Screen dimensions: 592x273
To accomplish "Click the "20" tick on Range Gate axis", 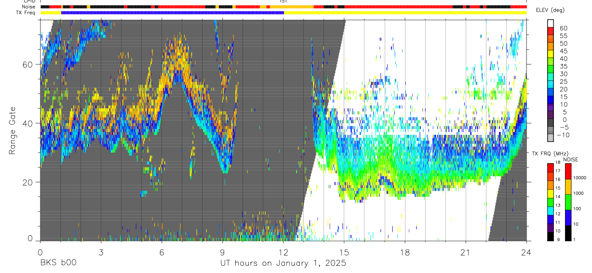I will (x=27, y=182).
